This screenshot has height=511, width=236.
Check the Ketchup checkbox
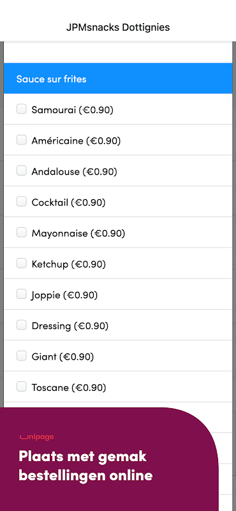22,263
